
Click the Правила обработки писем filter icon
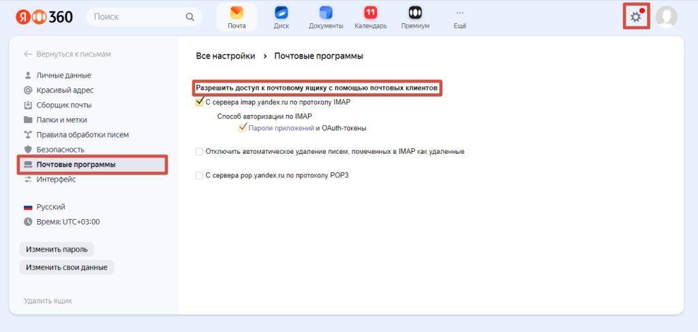point(28,135)
